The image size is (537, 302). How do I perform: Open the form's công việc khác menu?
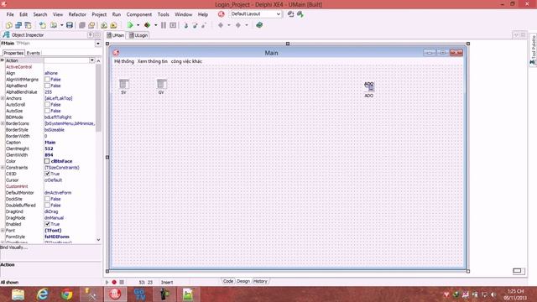tap(186, 61)
